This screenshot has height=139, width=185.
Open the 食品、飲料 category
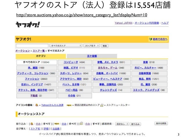(x=145, y=79)
